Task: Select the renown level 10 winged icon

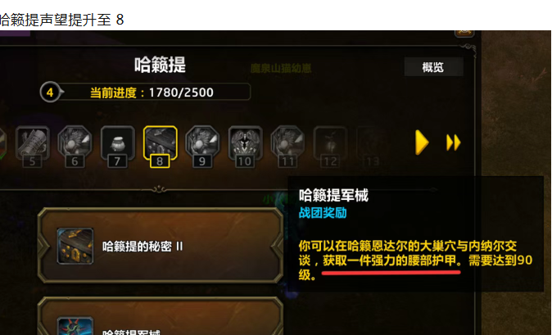Action: 245,143
